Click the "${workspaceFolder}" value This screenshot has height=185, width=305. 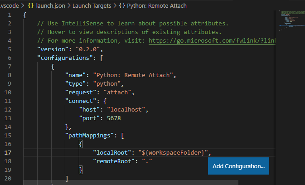pos(173,152)
